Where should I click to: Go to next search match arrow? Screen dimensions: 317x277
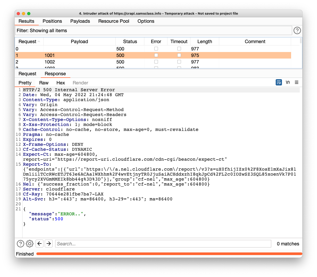coord(49,244)
